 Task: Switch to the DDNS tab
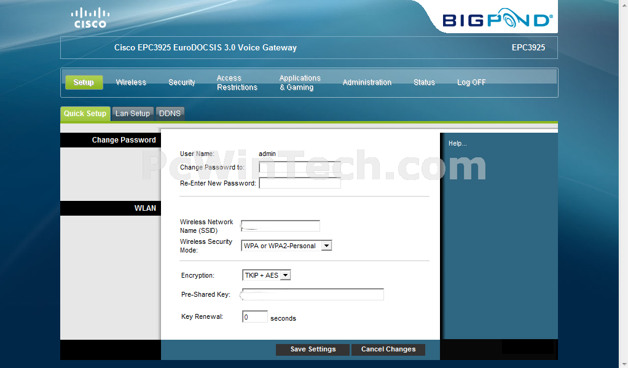tap(170, 114)
